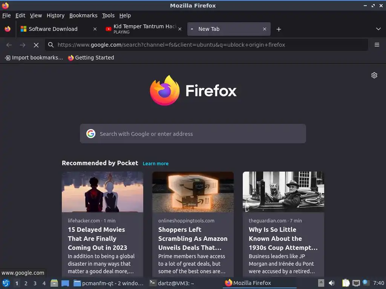This screenshot has width=386, height=289.
Task: Open 15 Delayed Movies article headline
Action: (98, 239)
